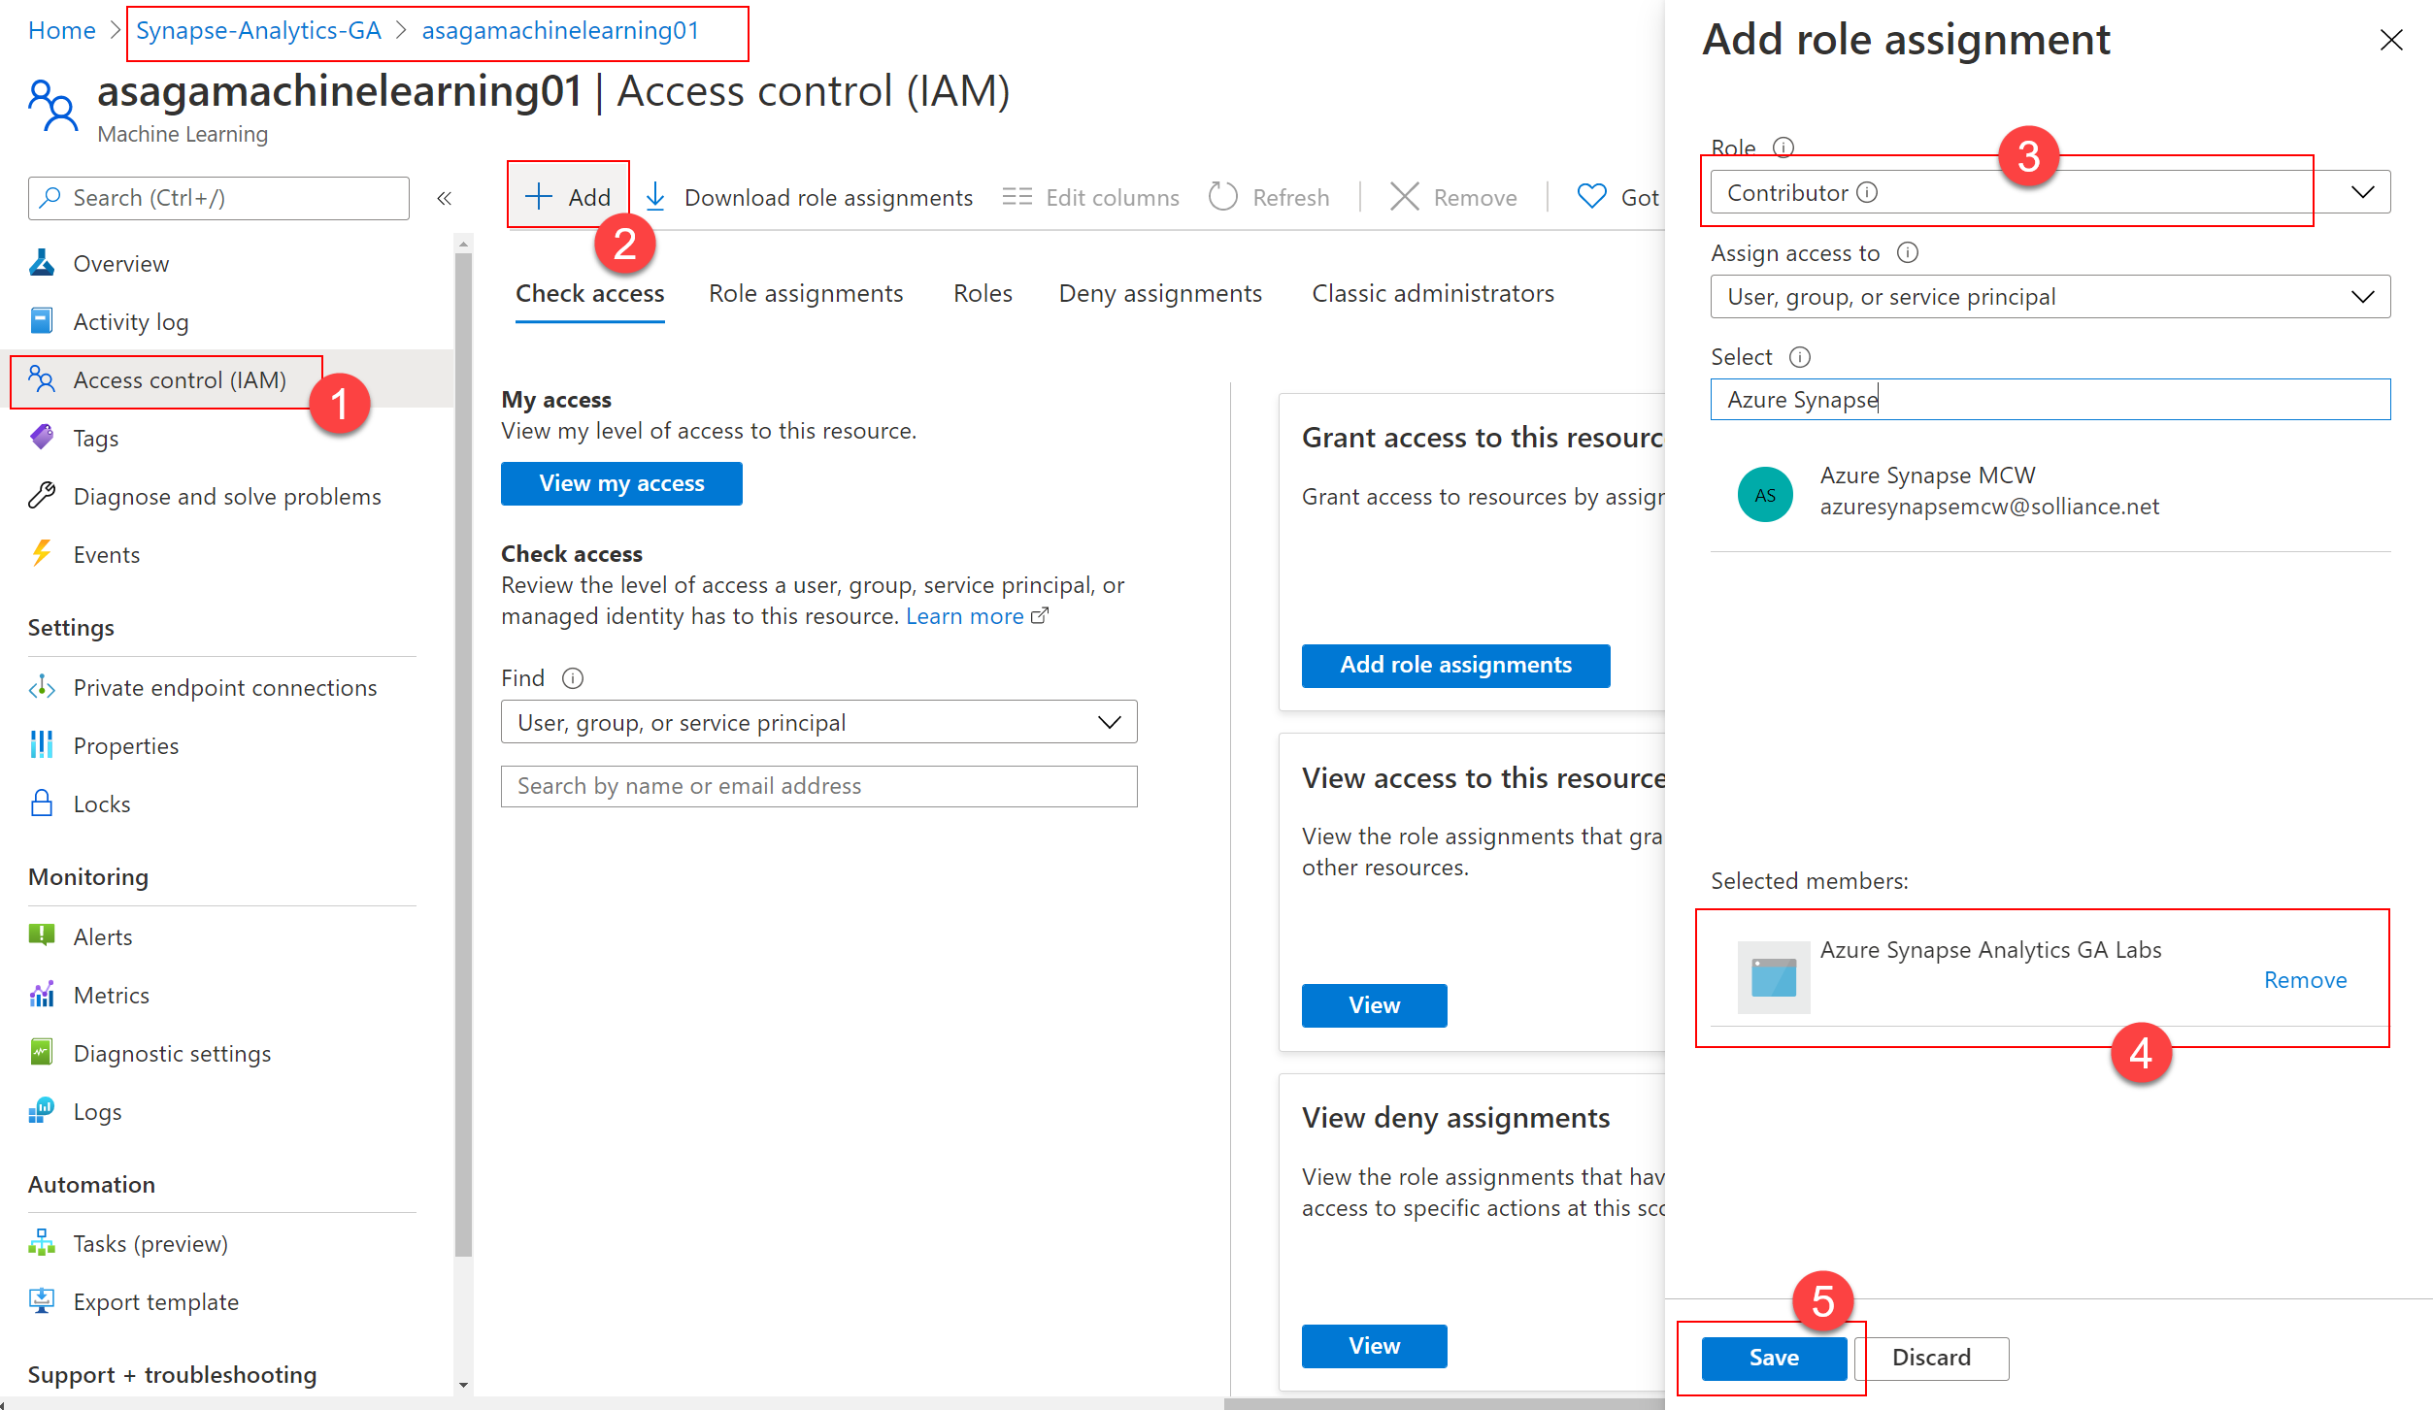
Task: Click the Select field containing Azure Synapse
Action: click(2050, 399)
